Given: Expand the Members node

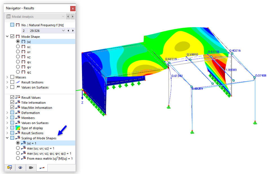Looking at the screenshot, I should pyautogui.click(x=7, y=118).
